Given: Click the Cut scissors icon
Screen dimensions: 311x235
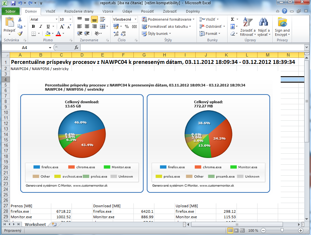Looking at the screenshot, I should click(x=20, y=19).
